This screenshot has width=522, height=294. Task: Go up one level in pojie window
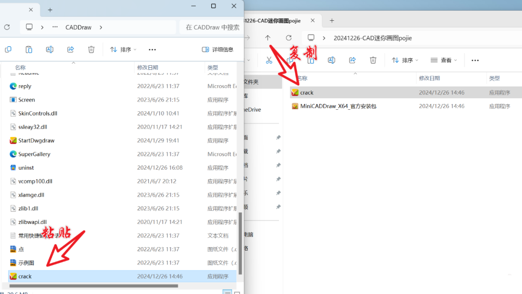(x=268, y=38)
